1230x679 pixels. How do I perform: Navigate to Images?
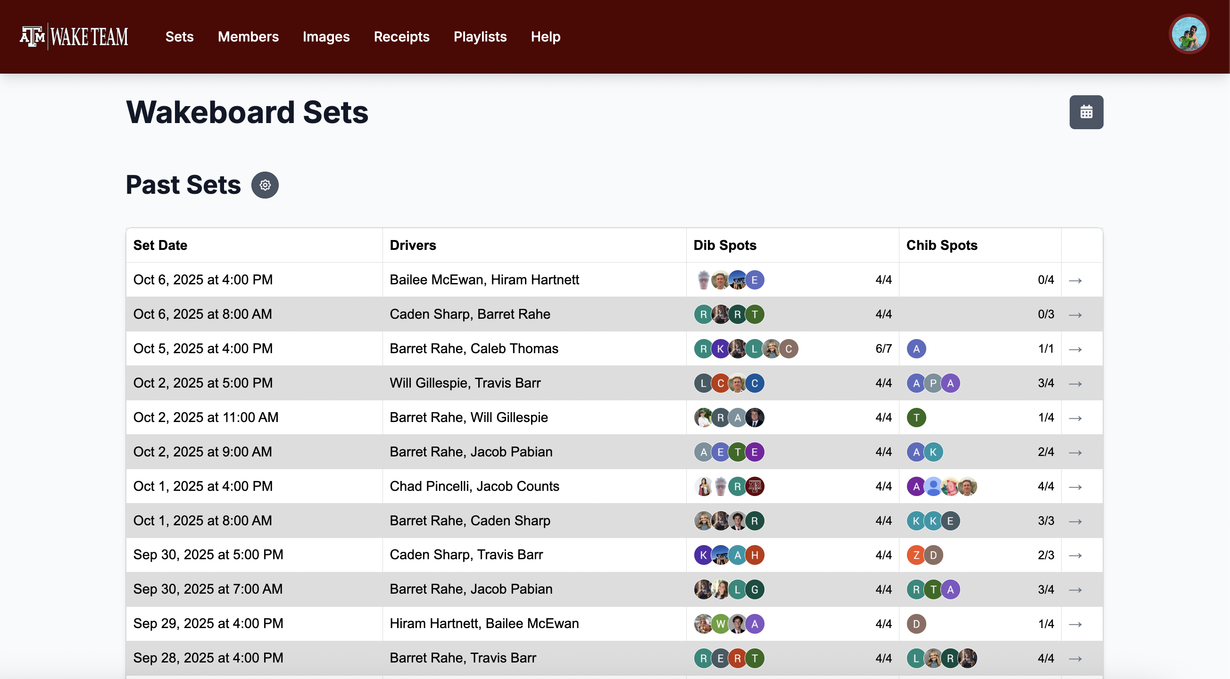click(326, 37)
